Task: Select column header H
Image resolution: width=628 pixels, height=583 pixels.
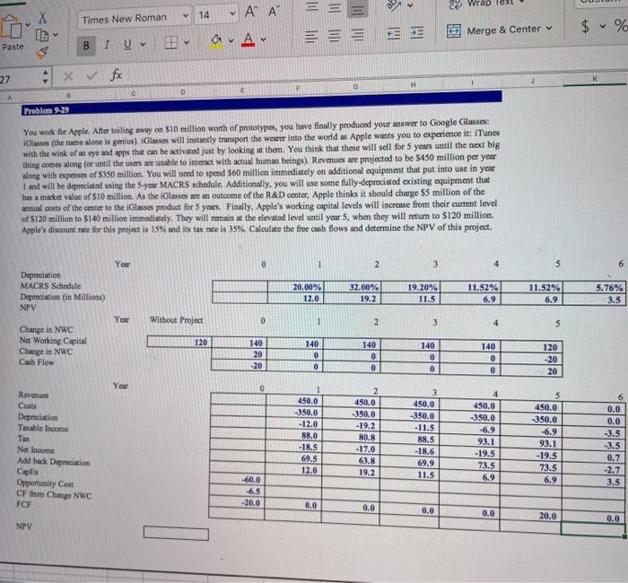Action: coord(414,84)
